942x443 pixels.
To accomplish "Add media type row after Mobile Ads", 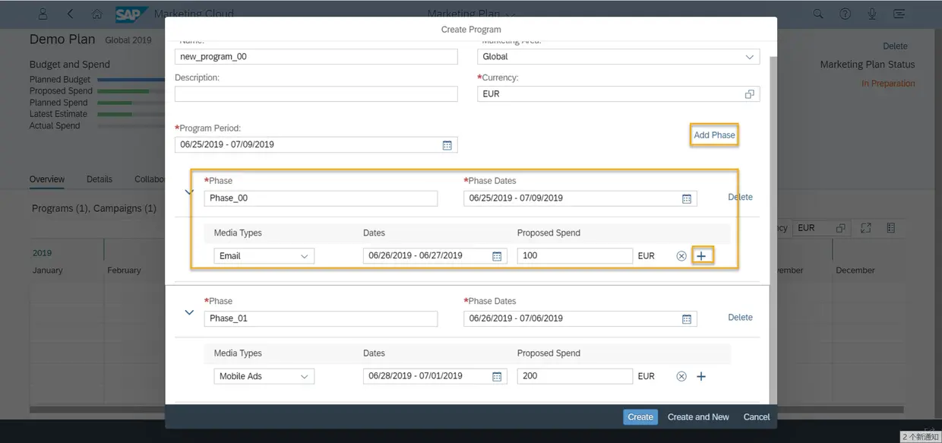I will pos(701,376).
